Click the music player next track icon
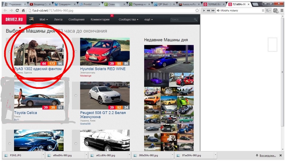The height and width of the screenshot is (162, 286). coord(213,11)
